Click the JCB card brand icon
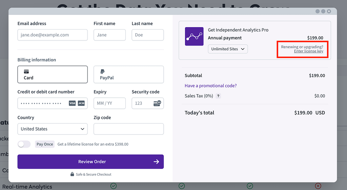The height and width of the screenshot is (190, 347). (x=81, y=103)
